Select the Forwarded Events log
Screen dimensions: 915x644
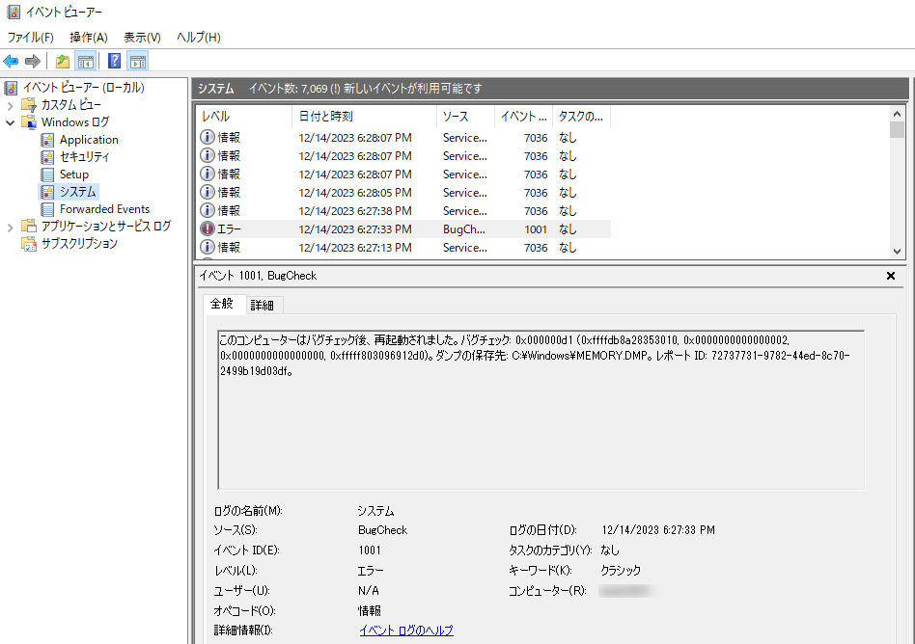pos(104,208)
